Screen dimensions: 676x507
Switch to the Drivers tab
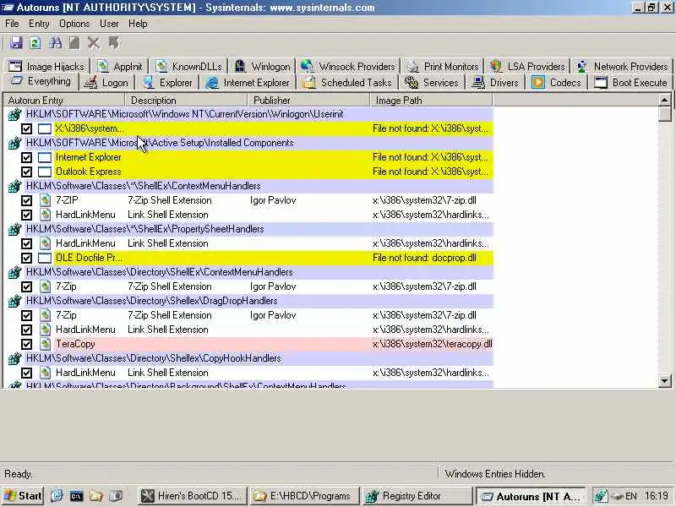[496, 82]
